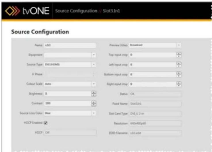212x152 pixels.
Task: Click the Name input field
Action: click(x=70, y=45)
